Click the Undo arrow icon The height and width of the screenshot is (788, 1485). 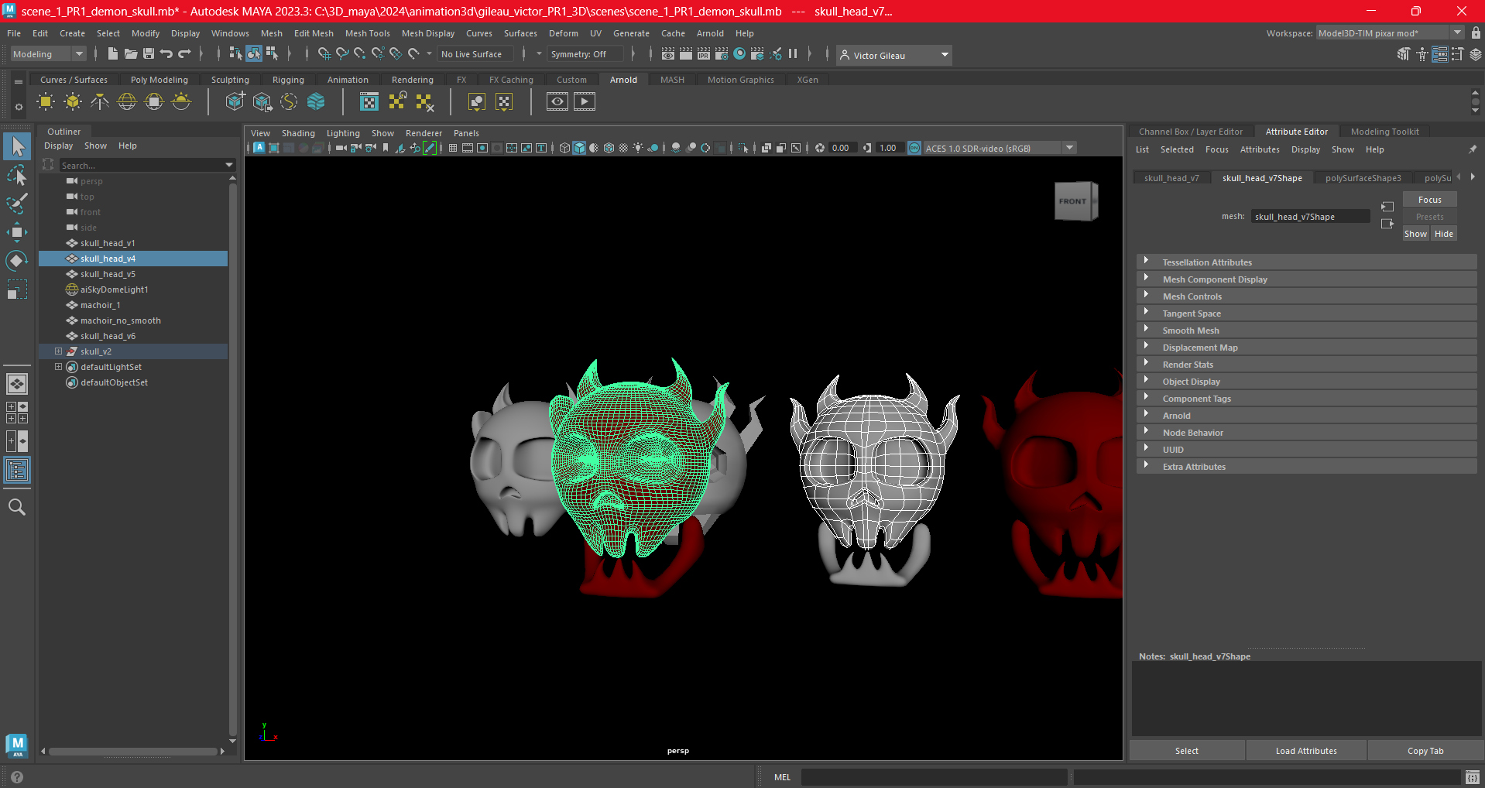click(166, 53)
